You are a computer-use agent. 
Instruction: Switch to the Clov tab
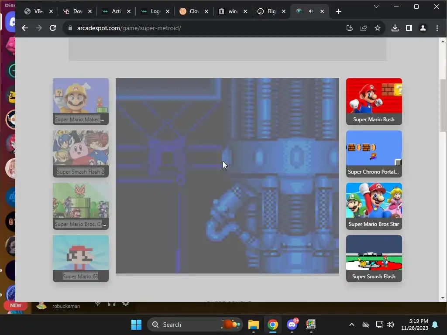pos(190,11)
